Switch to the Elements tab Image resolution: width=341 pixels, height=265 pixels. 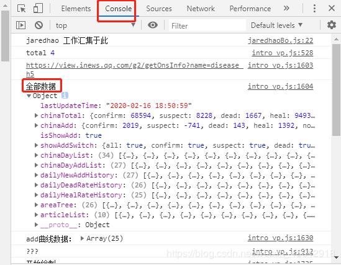point(76,9)
